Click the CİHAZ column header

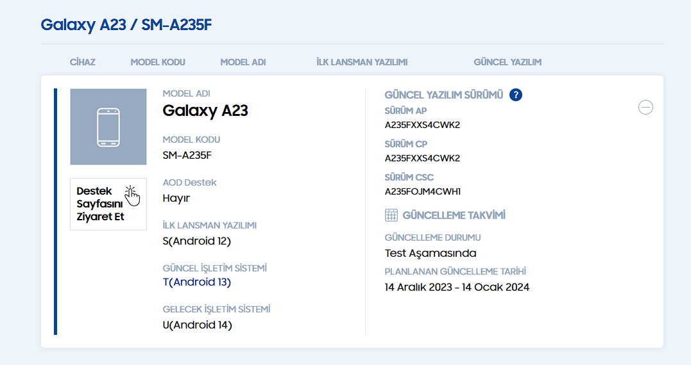[x=82, y=62]
